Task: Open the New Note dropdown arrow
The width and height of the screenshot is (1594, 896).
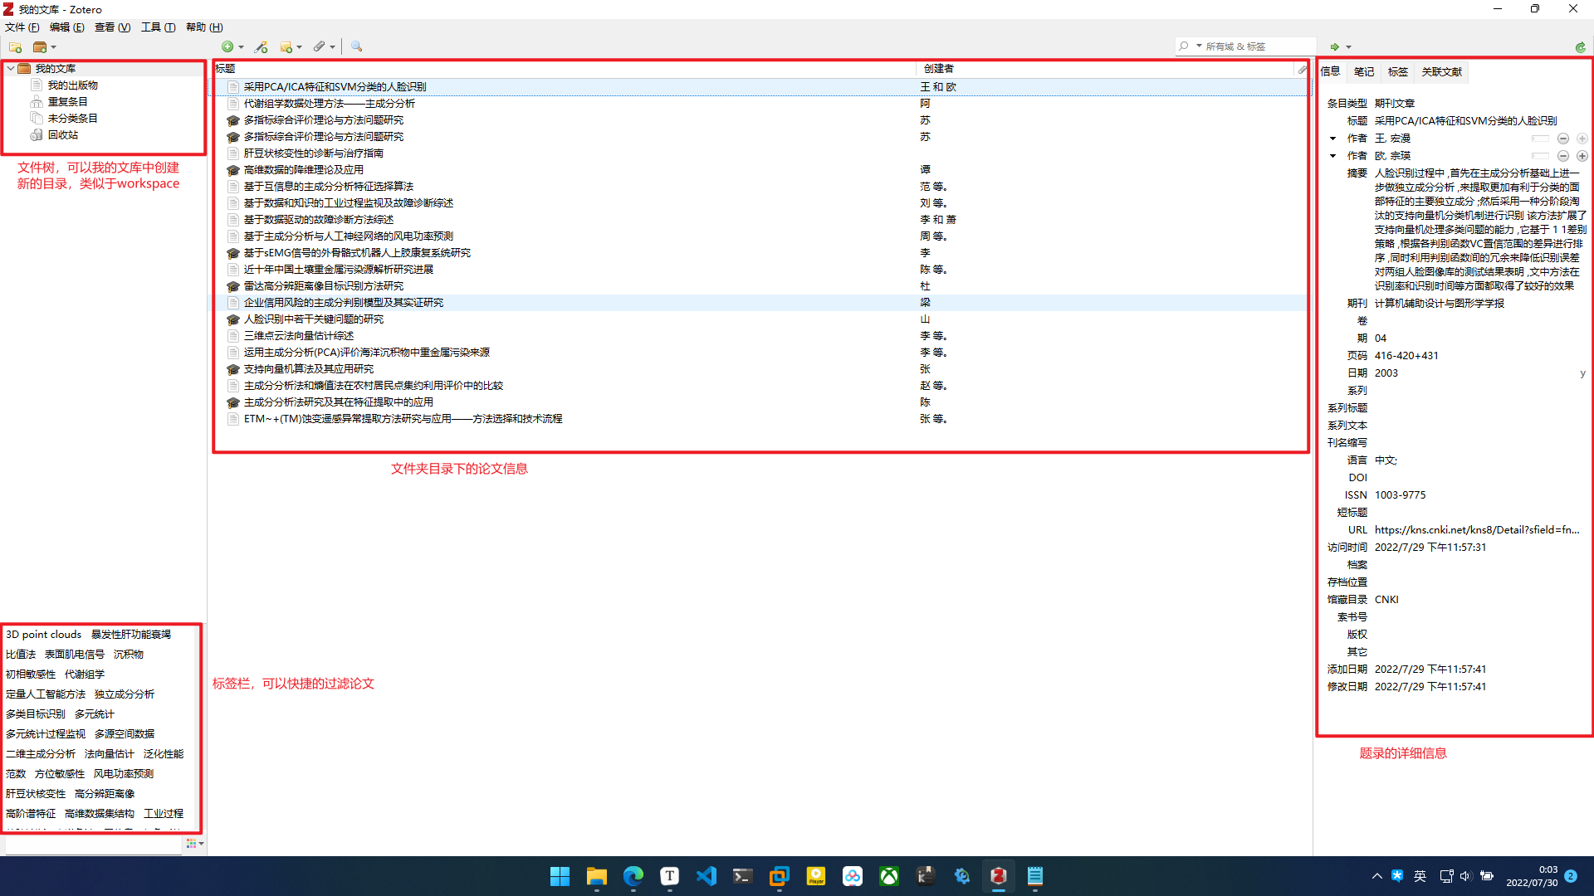Action: (299, 47)
